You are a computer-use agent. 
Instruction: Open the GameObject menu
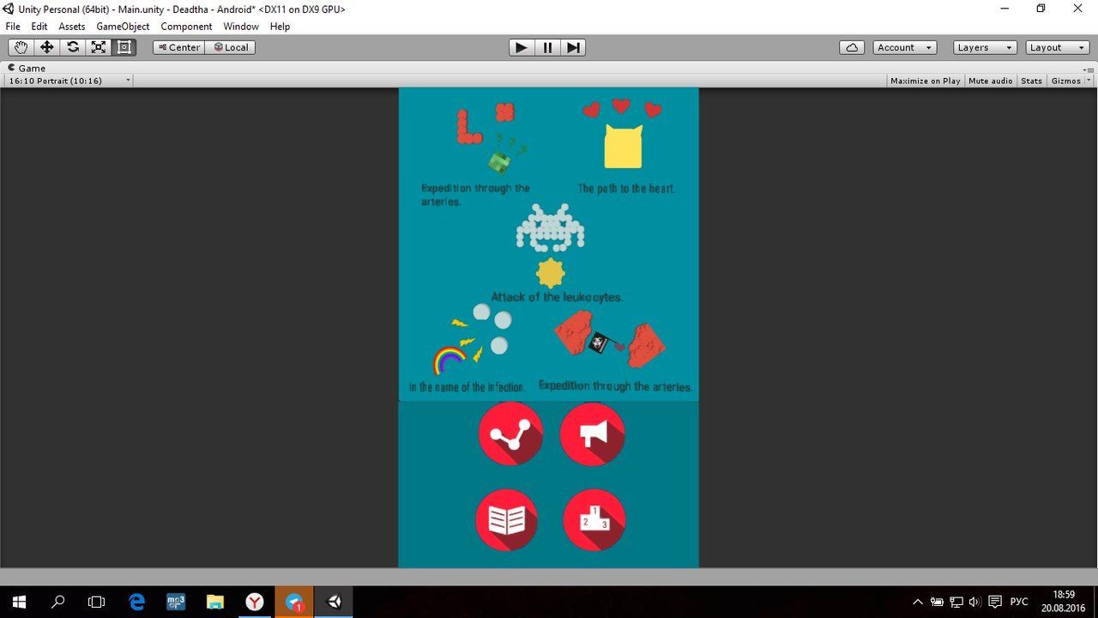(x=123, y=27)
